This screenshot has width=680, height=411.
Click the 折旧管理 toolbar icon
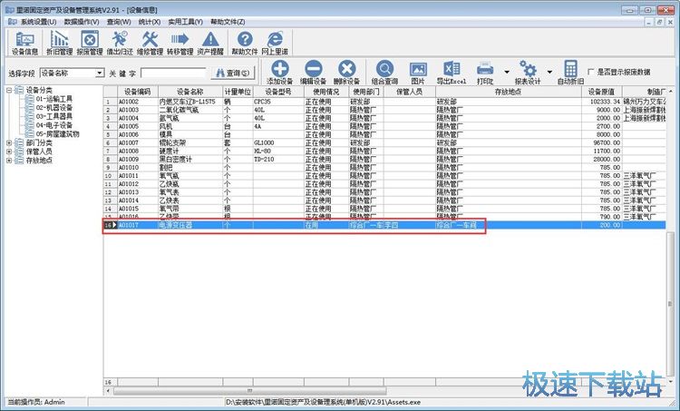pyautogui.click(x=60, y=44)
